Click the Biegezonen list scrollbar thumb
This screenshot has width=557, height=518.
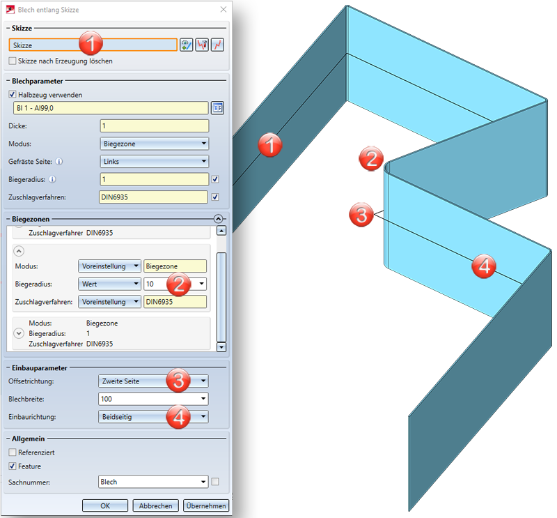tap(221, 297)
